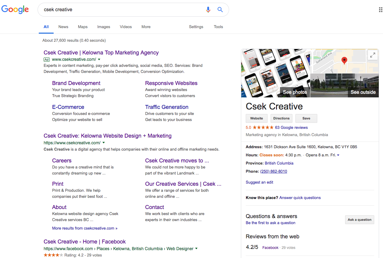Click the Directions button
Screen dimensions: 383x258
pyautogui.click(x=281, y=119)
